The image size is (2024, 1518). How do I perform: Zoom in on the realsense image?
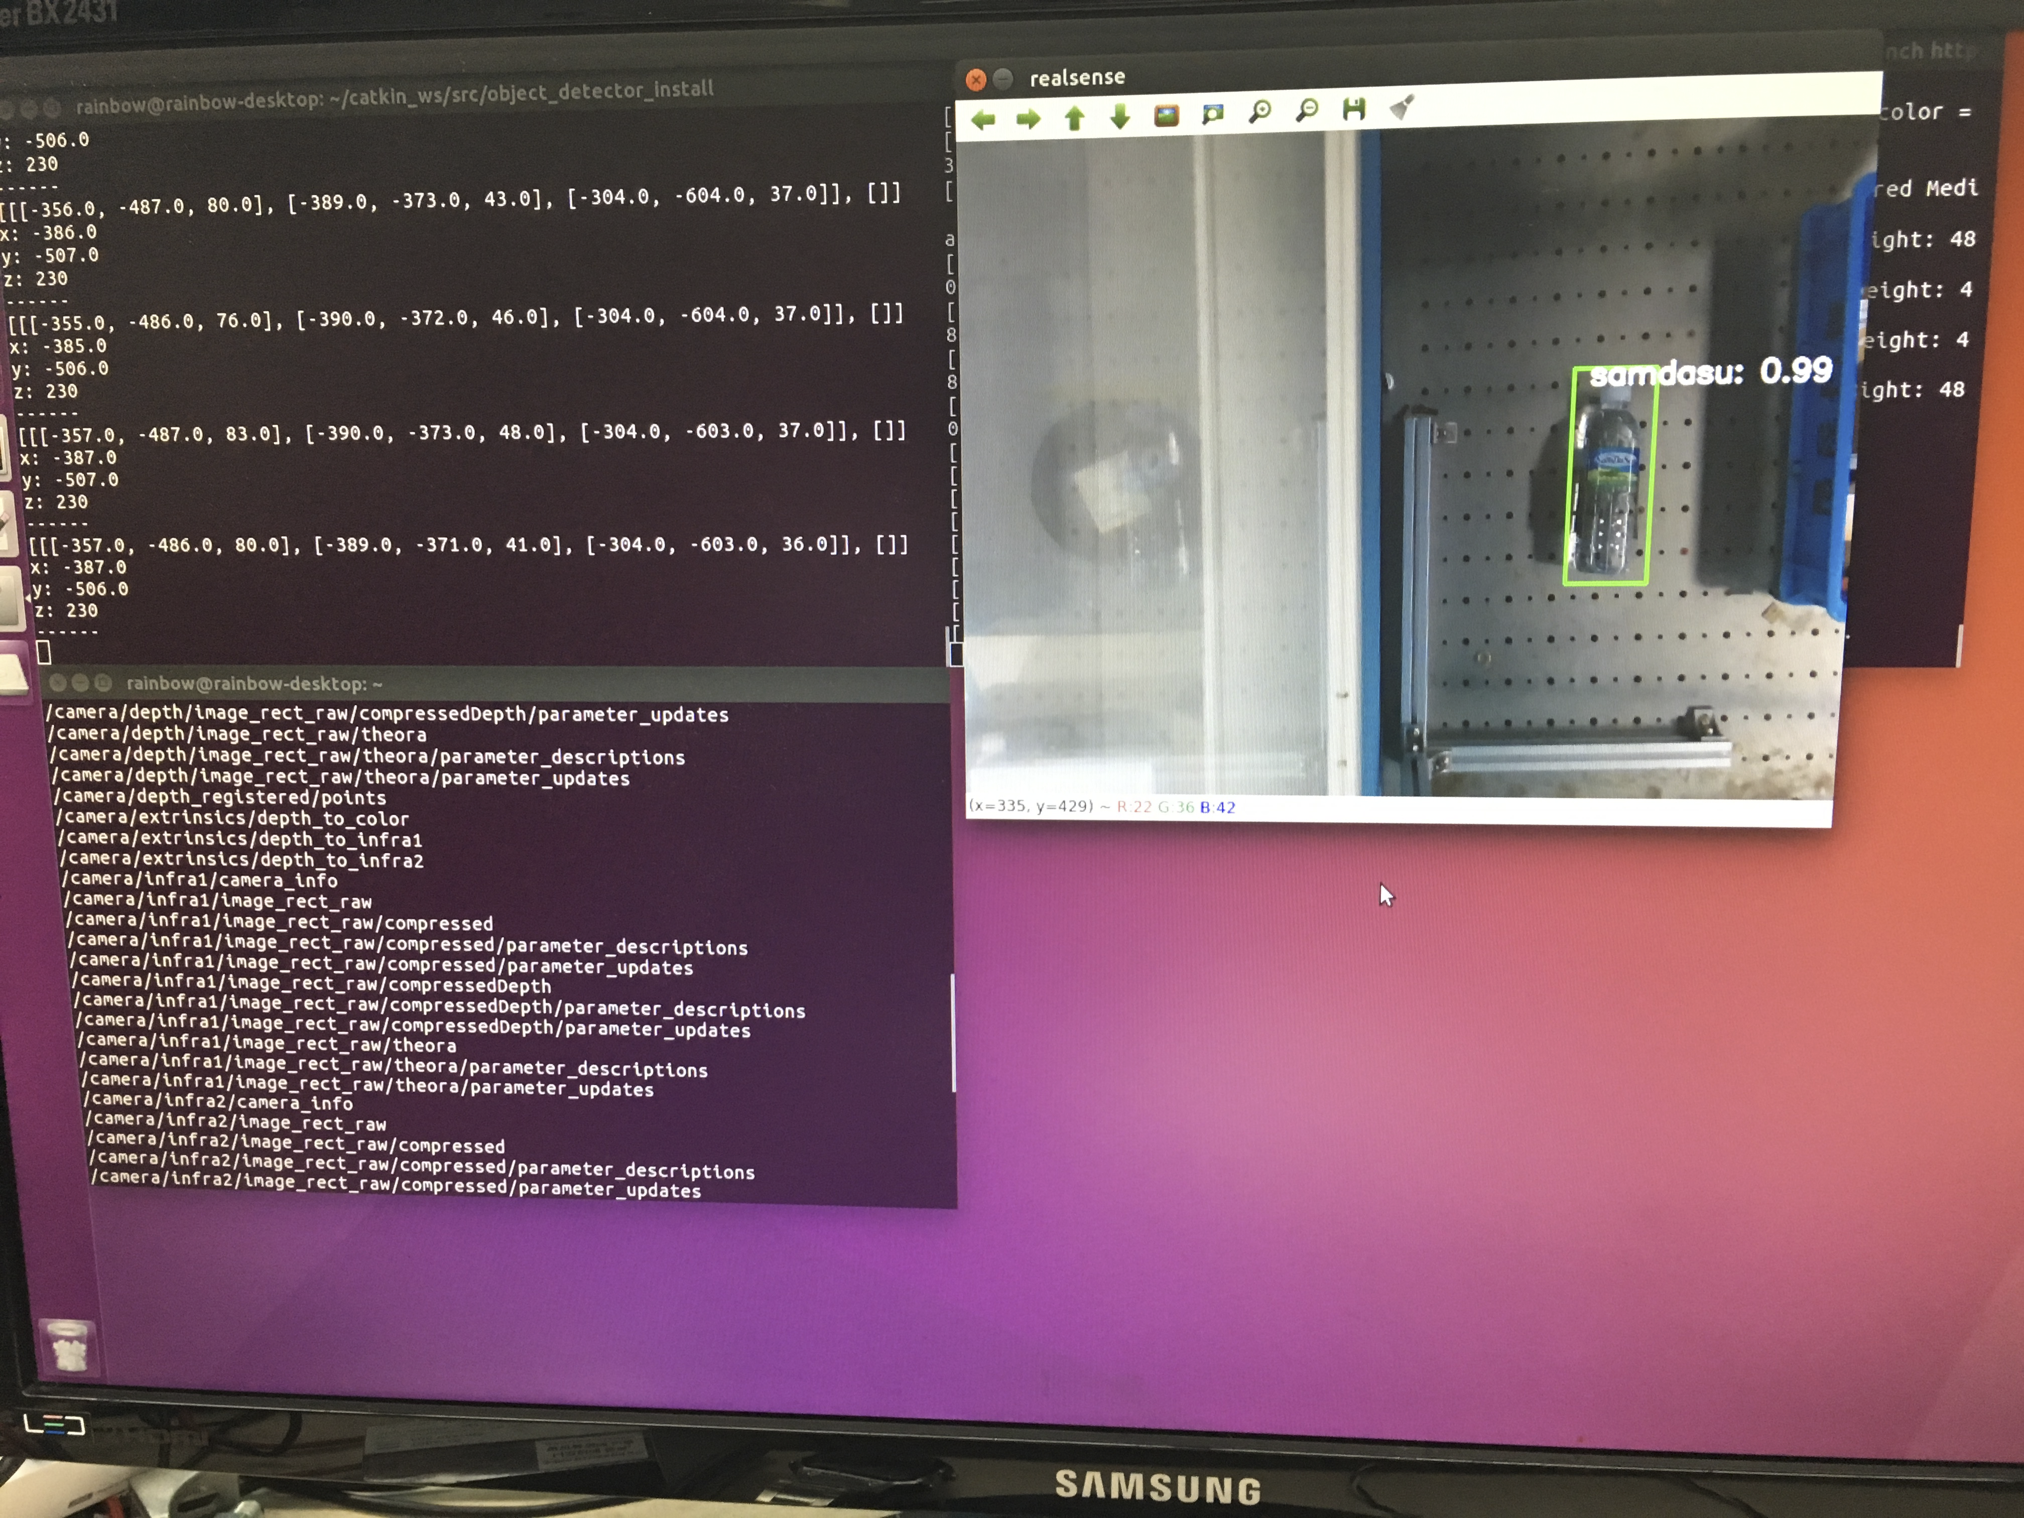pyautogui.click(x=1260, y=112)
